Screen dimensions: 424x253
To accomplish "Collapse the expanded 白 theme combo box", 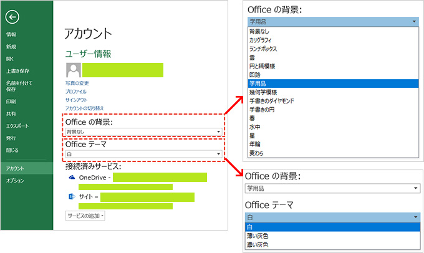I will 332,217.
